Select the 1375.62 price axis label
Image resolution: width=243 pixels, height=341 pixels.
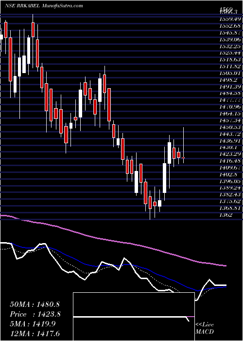click(x=230, y=201)
